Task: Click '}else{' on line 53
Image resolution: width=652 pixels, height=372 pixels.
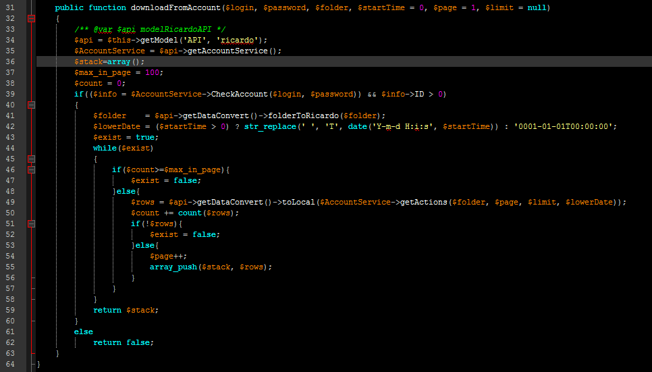Action: [145, 246]
